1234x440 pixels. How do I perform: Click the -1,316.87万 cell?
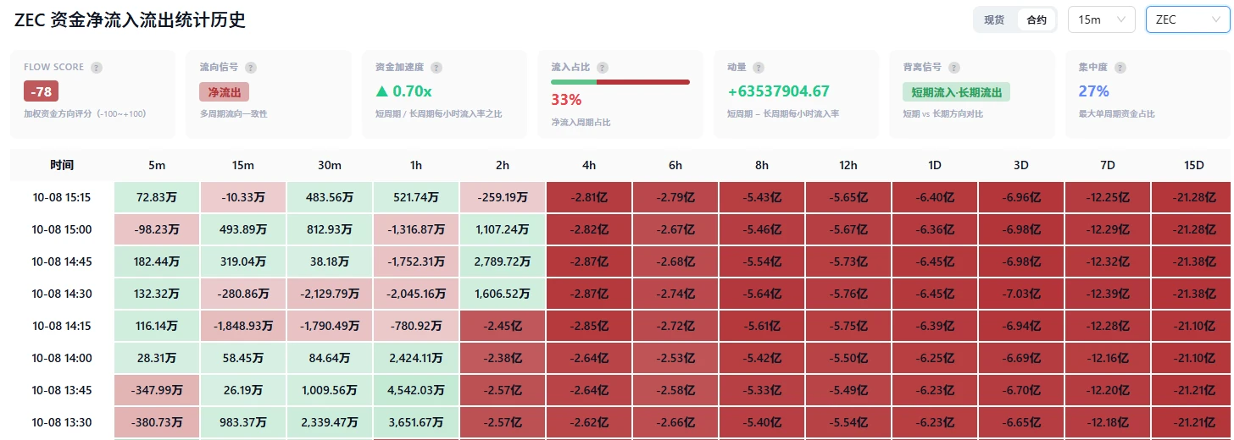[416, 229]
